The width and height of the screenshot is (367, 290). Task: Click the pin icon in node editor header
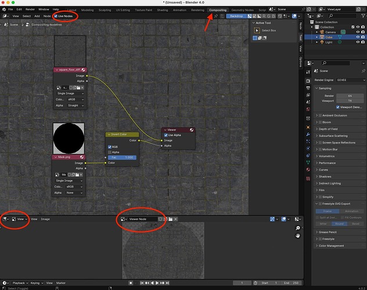tap(216, 16)
